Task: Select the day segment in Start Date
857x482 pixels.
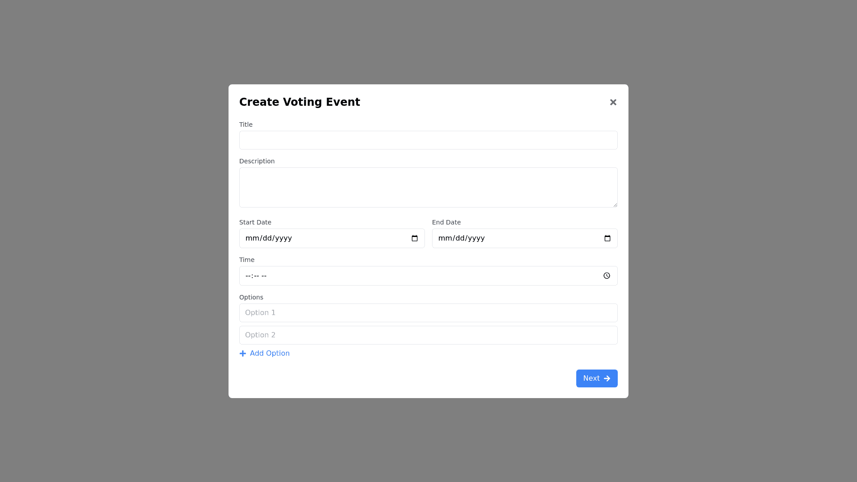Action: coord(267,238)
